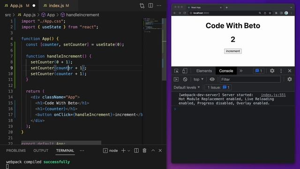Open the PROBLEMS panel tab
Viewport: 300px width, 169px height.
pos(16,151)
